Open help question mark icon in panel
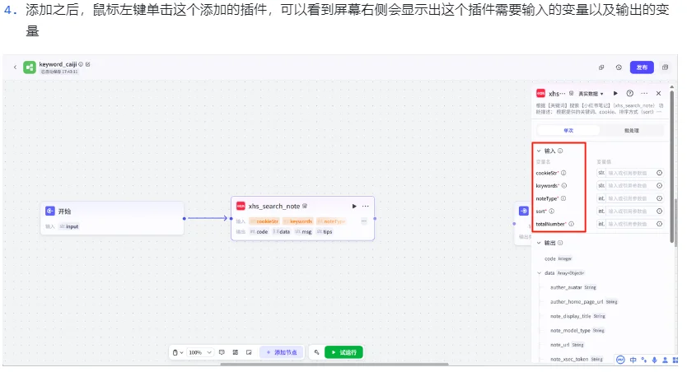Image resolution: width=687 pixels, height=372 pixels. (x=629, y=93)
